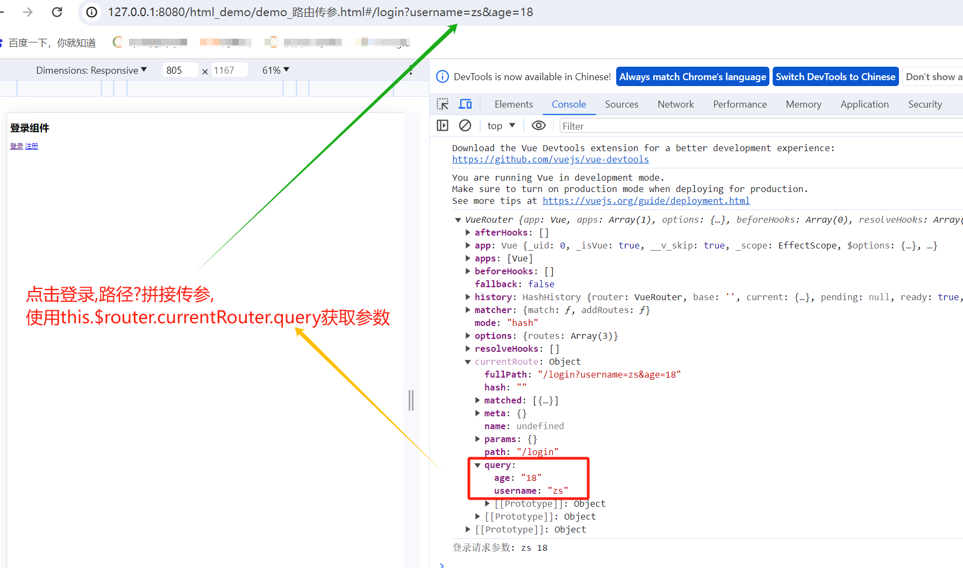Expand the history: HashHistory property

(468, 297)
